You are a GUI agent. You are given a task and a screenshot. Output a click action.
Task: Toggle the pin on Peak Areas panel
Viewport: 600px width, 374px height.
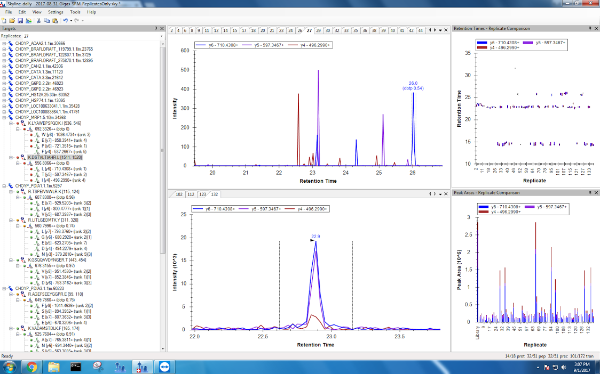pos(589,192)
